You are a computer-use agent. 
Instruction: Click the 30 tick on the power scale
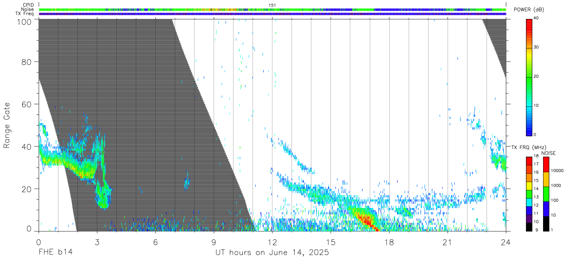click(x=537, y=47)
